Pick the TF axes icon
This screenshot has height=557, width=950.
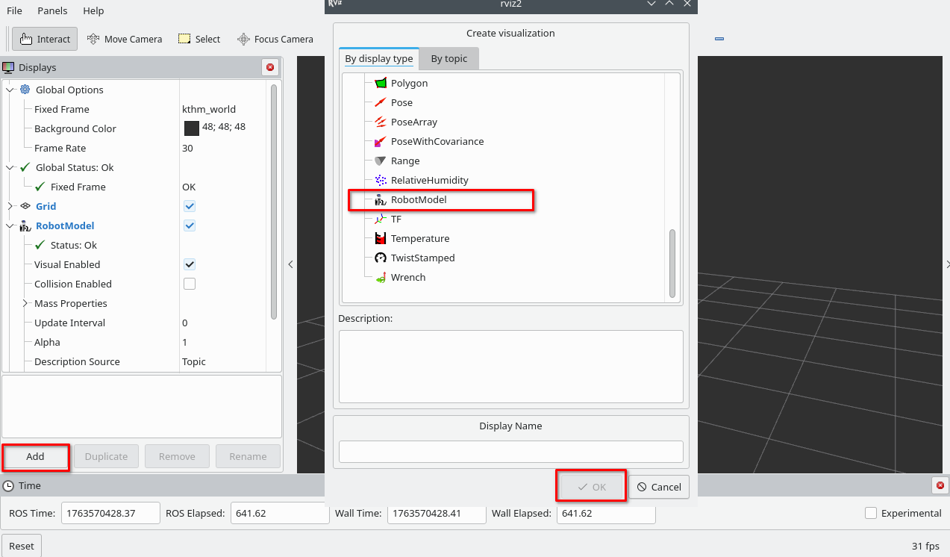point(381,219)
